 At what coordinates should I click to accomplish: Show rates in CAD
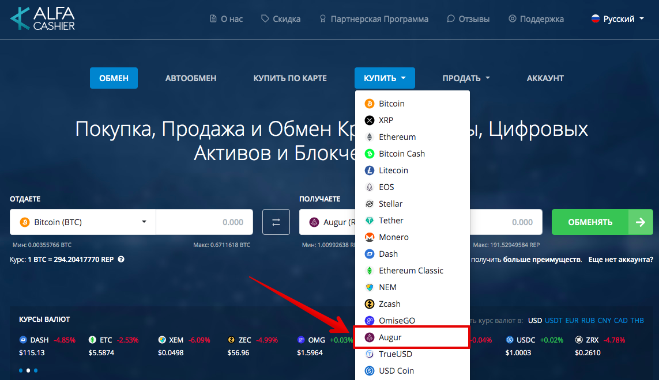tap(621, 320)
